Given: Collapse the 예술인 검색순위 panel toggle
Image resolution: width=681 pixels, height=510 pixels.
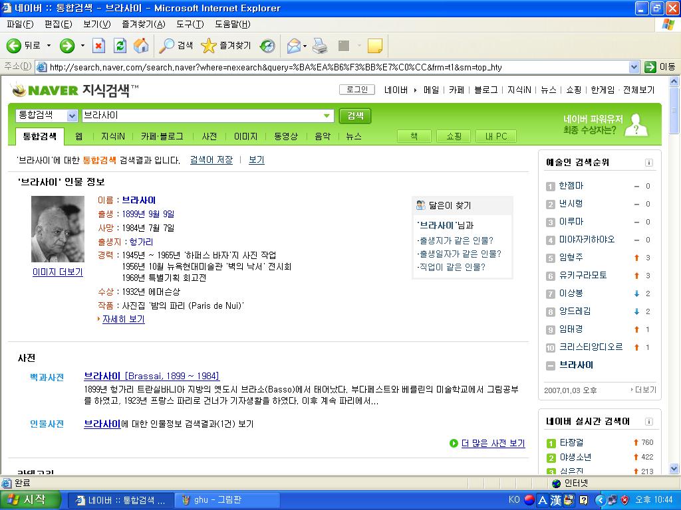Looking at the screenshot, I should coord(649,163).
